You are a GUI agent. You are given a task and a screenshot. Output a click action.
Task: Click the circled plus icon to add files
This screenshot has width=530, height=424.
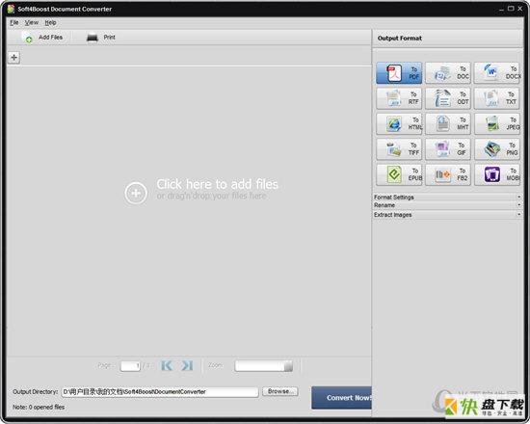[x=136, y=193]
